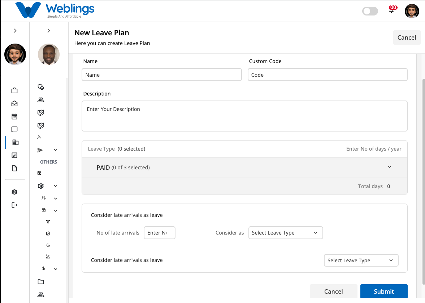The image size is (425, 303).
Task: Focus the Name input field
Action: (161, 75)
